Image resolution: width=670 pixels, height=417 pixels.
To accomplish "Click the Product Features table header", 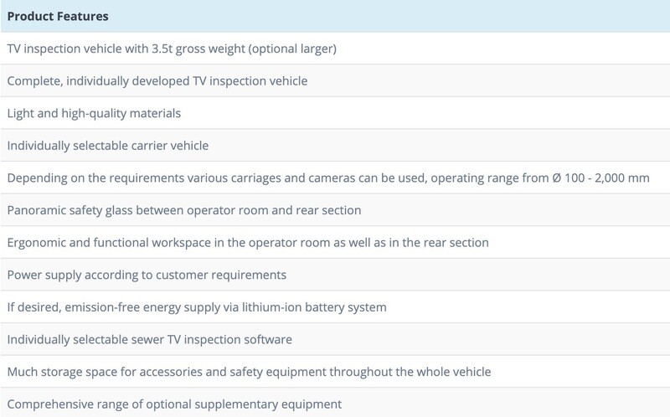I will tap(57, 16).
